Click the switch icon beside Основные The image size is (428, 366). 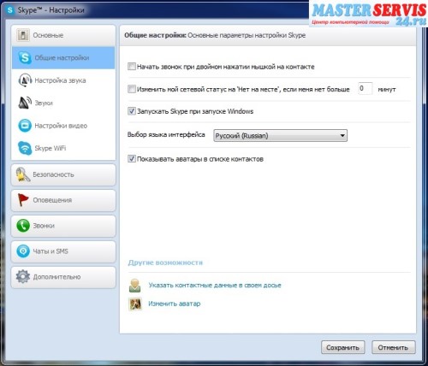tap(23, 35)
